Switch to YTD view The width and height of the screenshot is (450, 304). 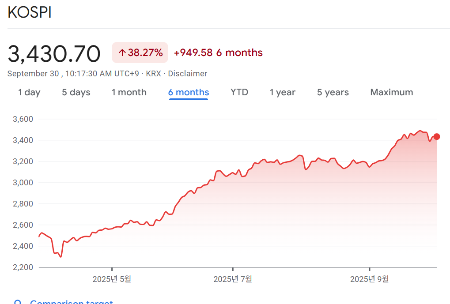[239, 92]
